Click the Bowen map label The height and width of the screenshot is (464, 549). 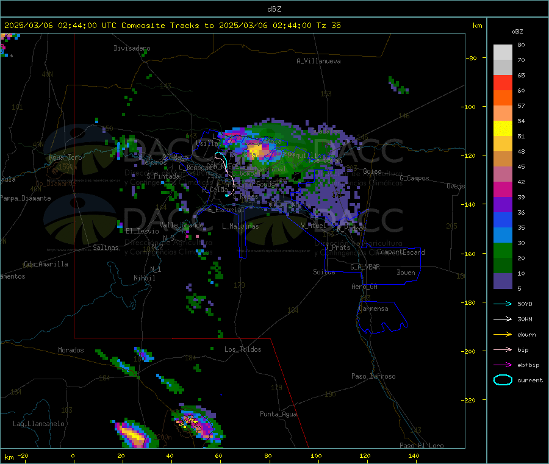pyautogui.click(x=406, y=273)
